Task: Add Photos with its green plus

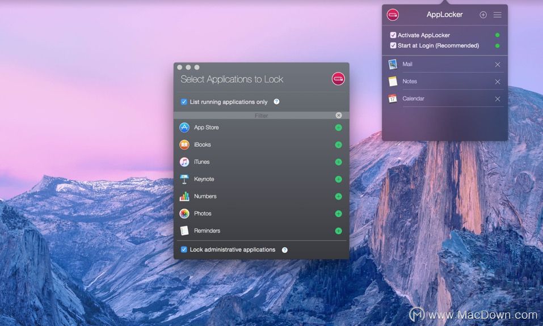Action: point(338,214)
